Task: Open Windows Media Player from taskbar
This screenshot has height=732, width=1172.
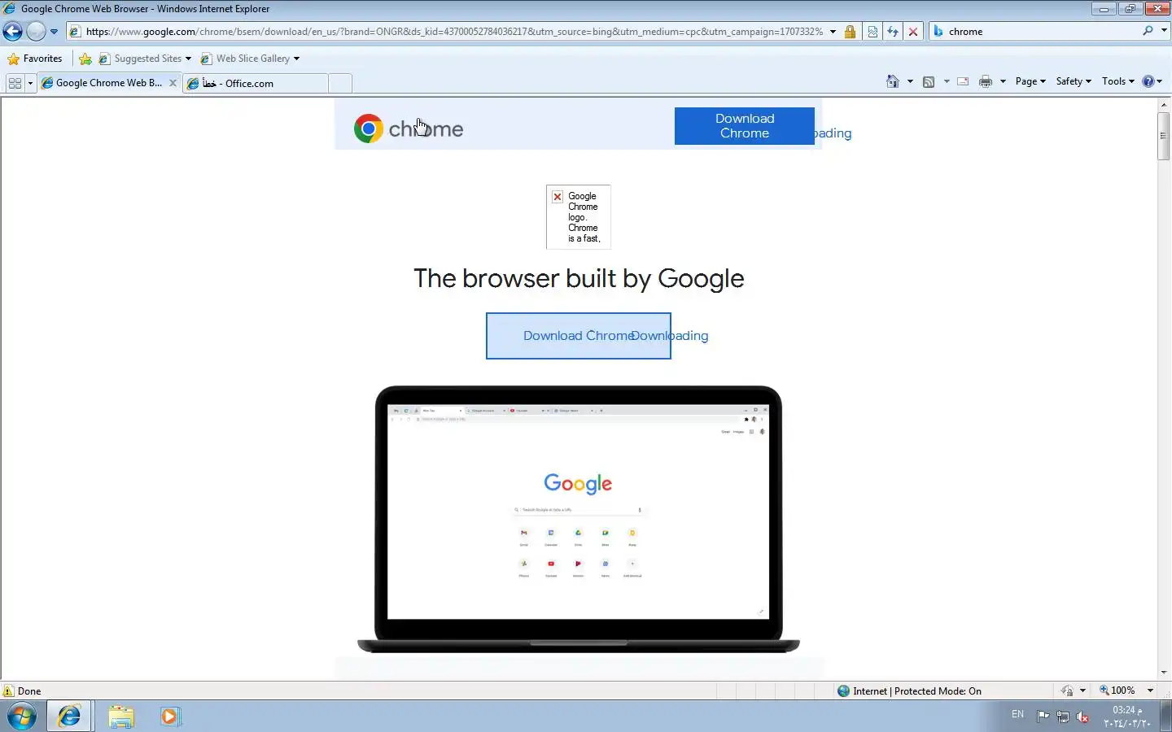Action: coord(170,717)
